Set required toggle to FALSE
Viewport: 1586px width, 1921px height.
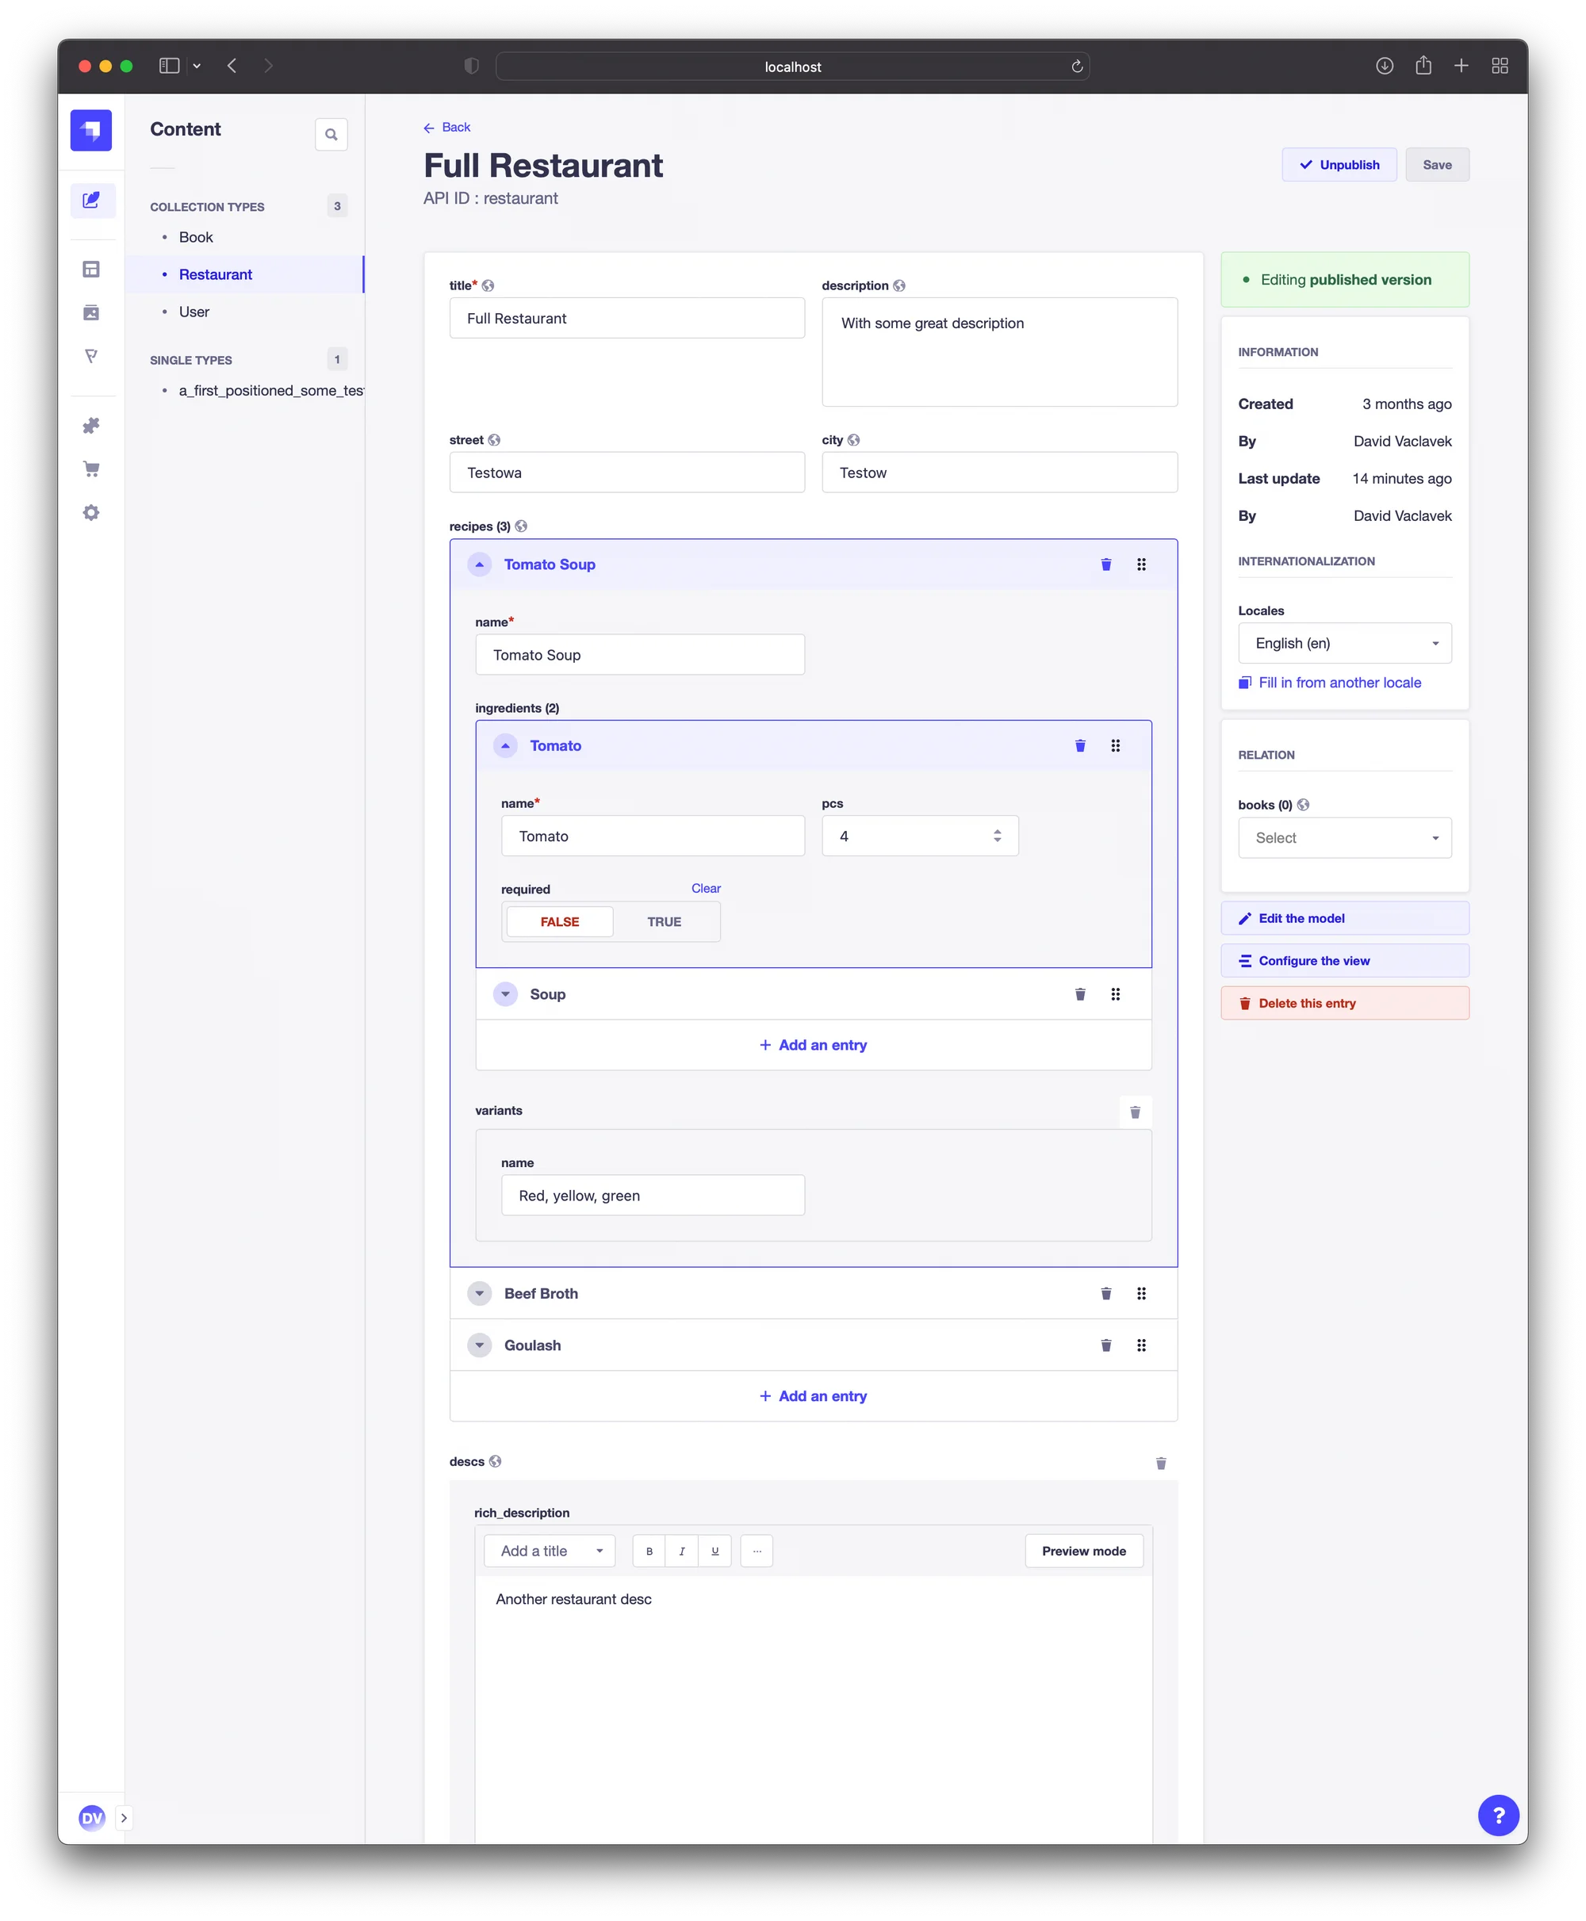559,922
